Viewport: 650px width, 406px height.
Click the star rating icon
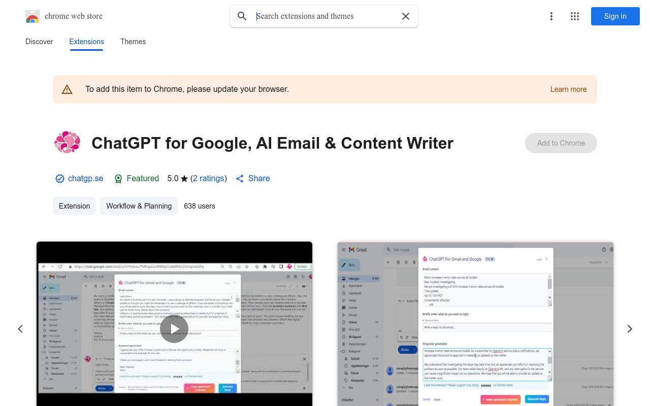(x=184, y=179)
